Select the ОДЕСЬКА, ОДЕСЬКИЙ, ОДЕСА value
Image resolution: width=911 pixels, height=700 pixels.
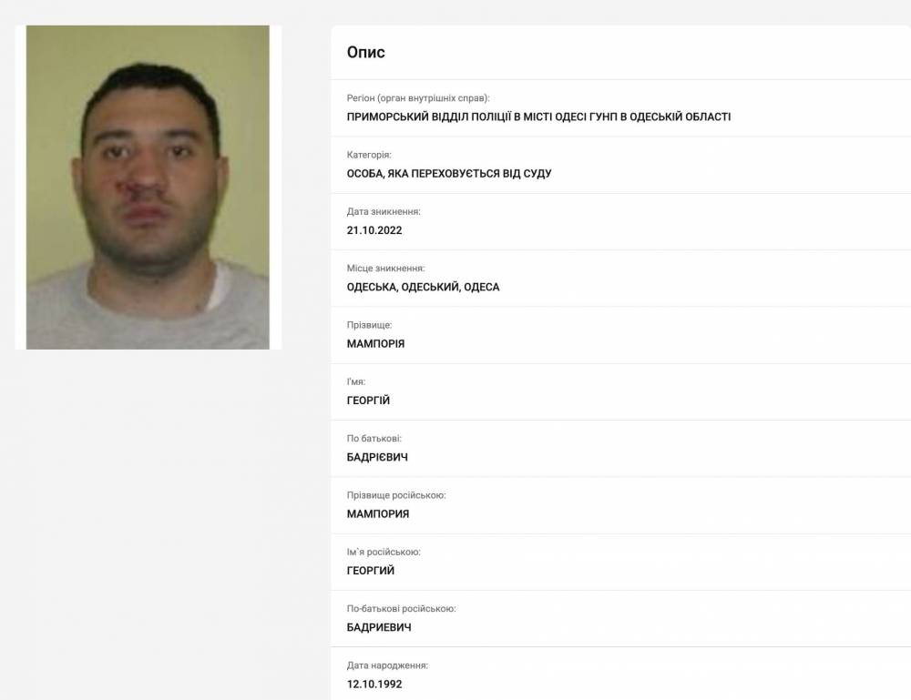pos(423,287)
